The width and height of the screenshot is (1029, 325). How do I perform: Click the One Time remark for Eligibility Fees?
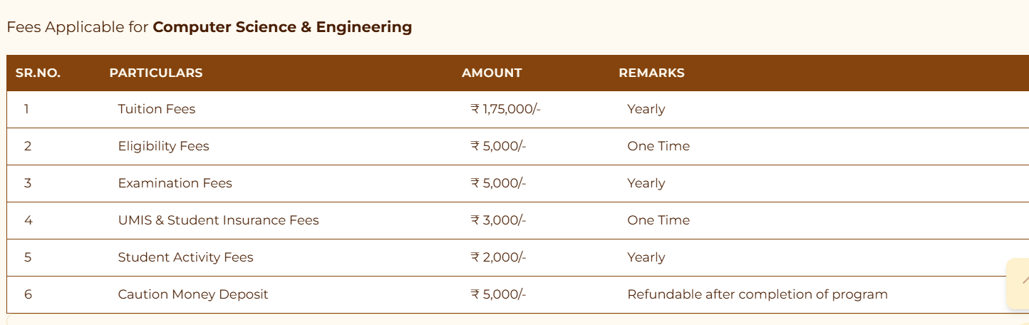[658, 146]
